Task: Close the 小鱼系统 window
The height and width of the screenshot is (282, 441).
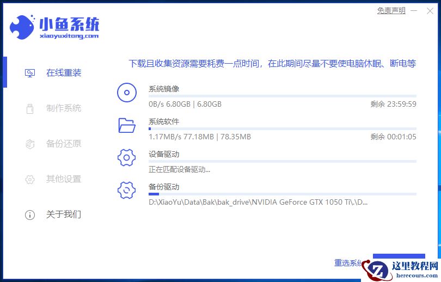Action: click(x=430, y=11)
